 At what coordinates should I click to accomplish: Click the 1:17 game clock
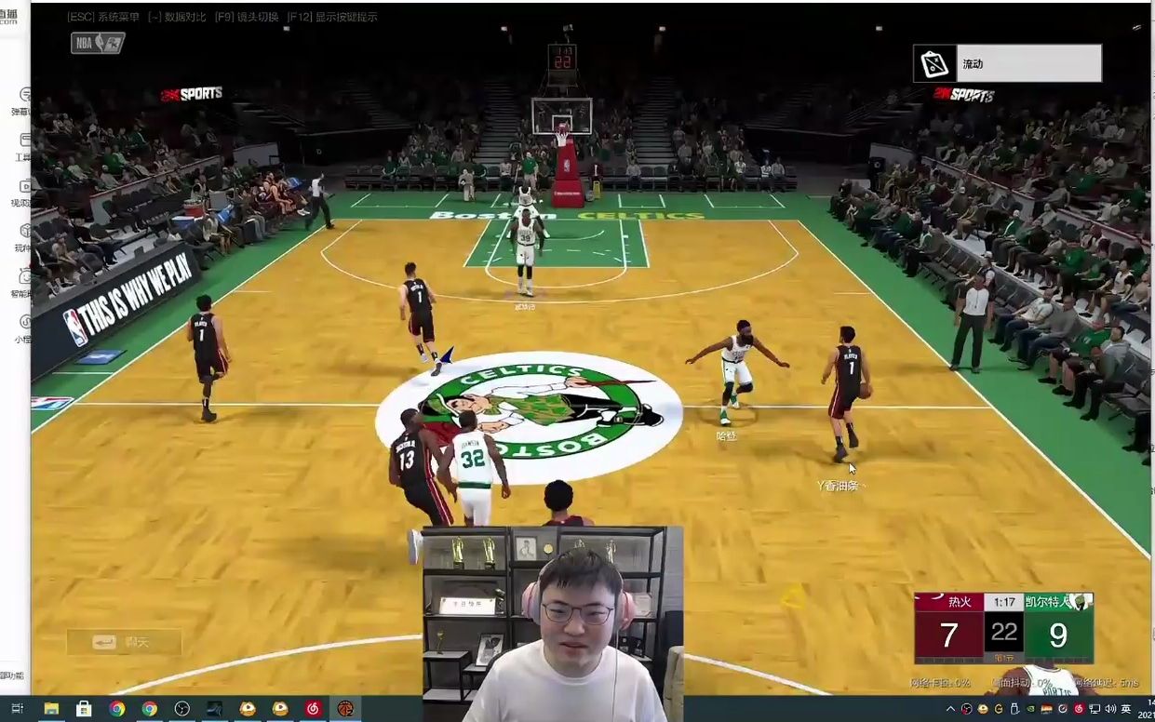coord(1003,602)
